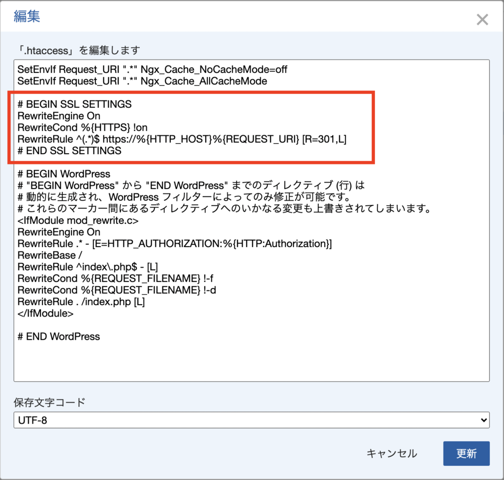Click the HTTP_AUTHORIZATION RewriteRule line
Image resolution: width=504 pixels, height=480 pixels.
[x=175, y=243]
